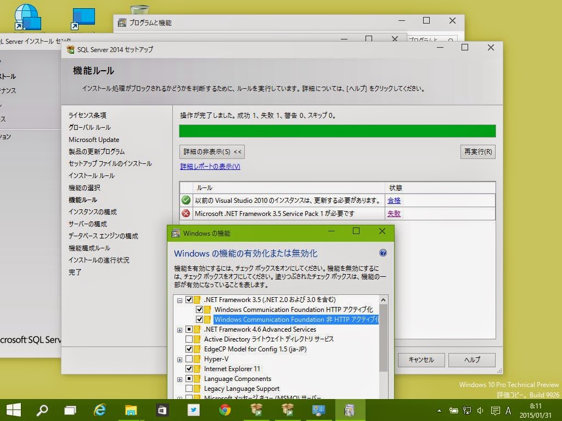Click scroll-up arrow in Windows features list
The height and width of the screenshot is (421, 562).
tap(383, 300)
